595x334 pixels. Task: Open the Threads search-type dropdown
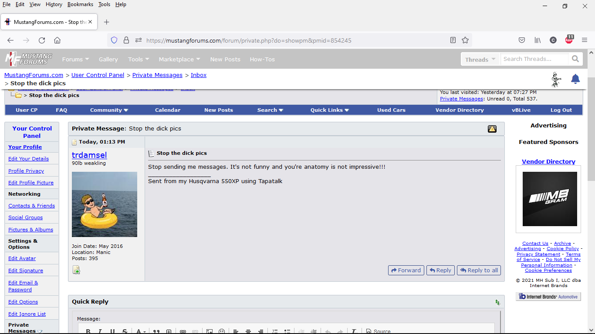(x=480, y=60)
